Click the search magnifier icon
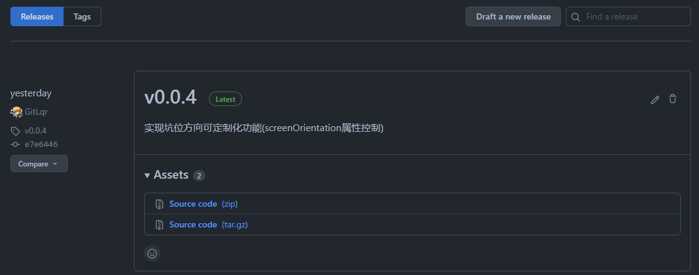 click(x=576, y=17)
